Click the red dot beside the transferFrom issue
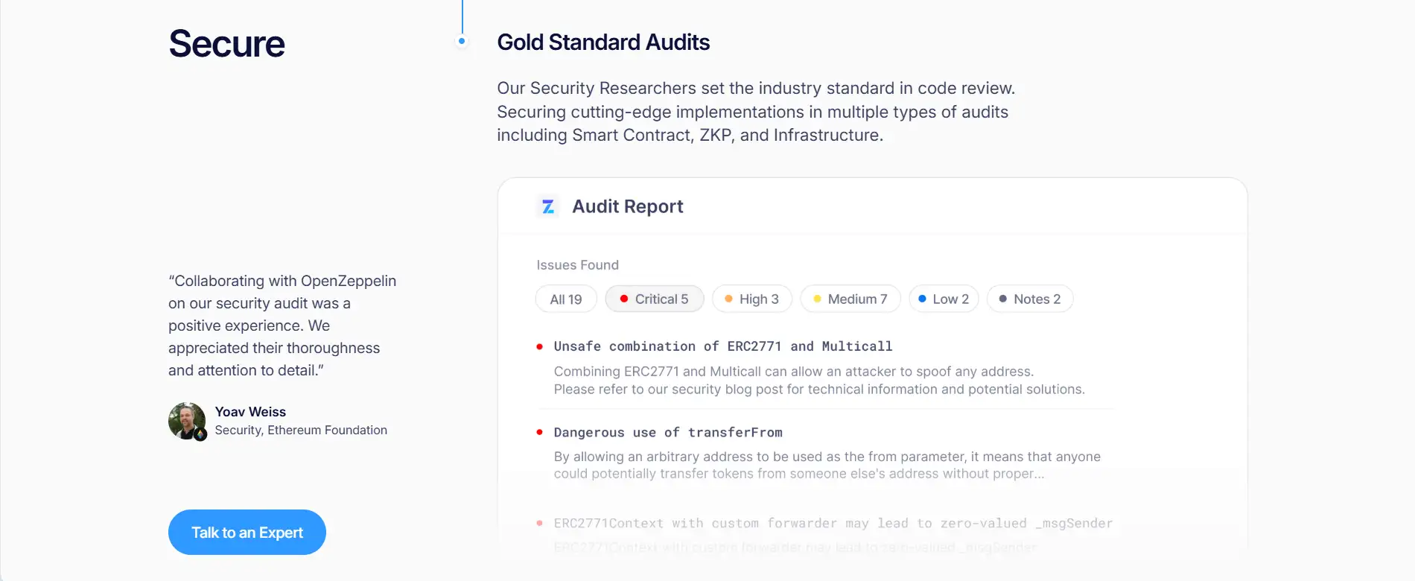 click(540, 432)
